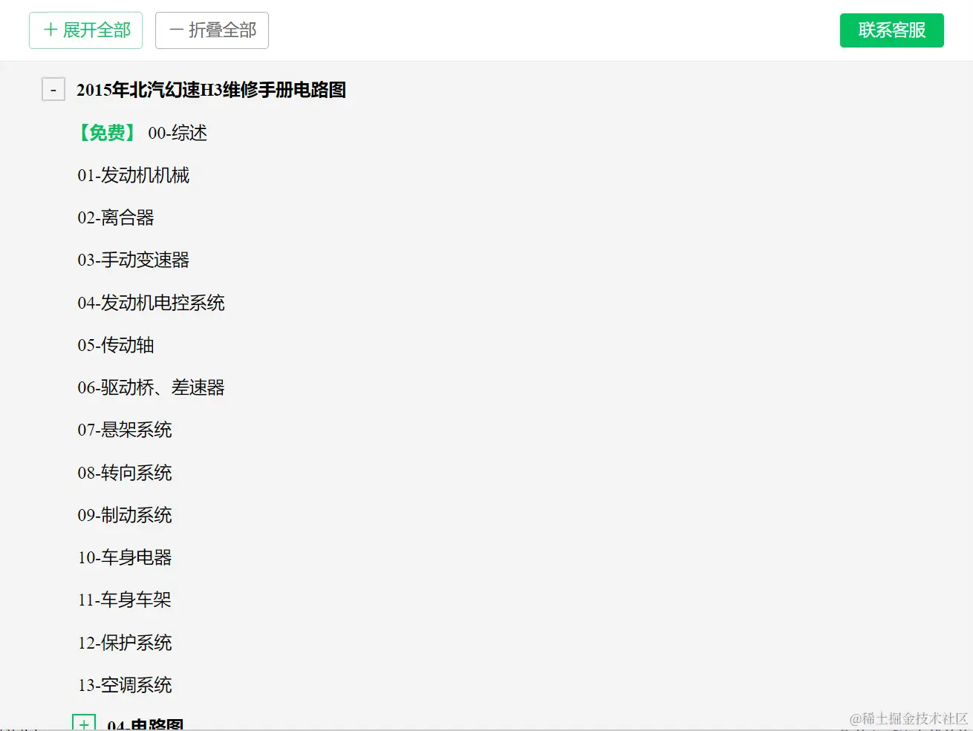Click the 展开全部 expand-all button
The image size is (973, 731).
point(85,30)
